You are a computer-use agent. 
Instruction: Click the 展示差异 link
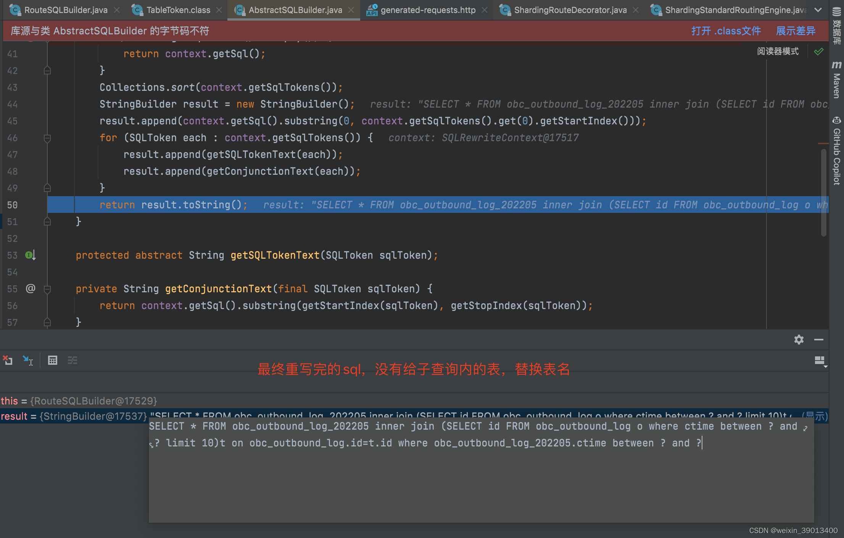click(796, 31)
